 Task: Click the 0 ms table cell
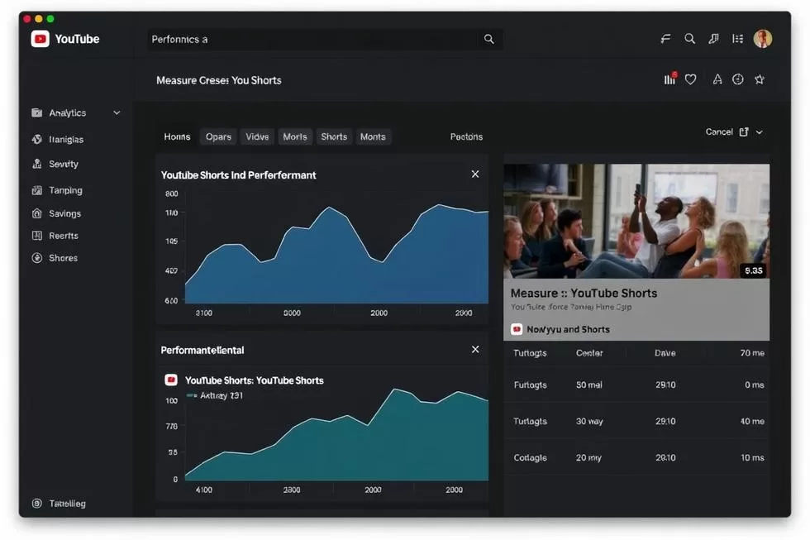(754, 385)
